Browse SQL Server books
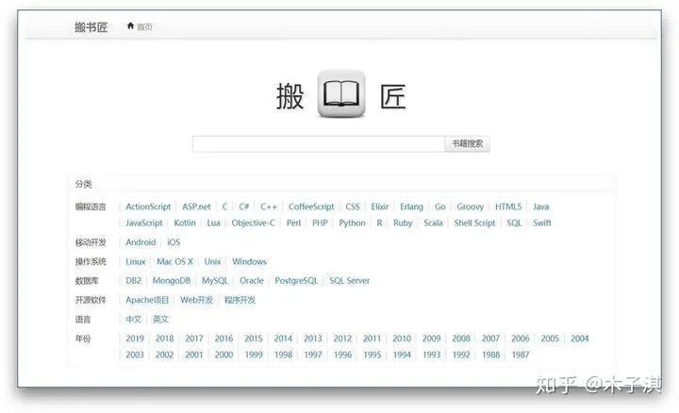The image size is (679, 413). (x=349, y=281)
